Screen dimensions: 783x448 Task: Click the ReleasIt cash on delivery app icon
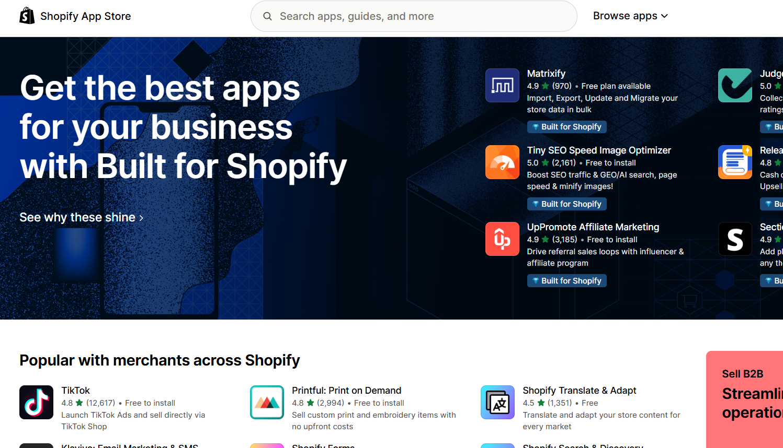[735, 162]
